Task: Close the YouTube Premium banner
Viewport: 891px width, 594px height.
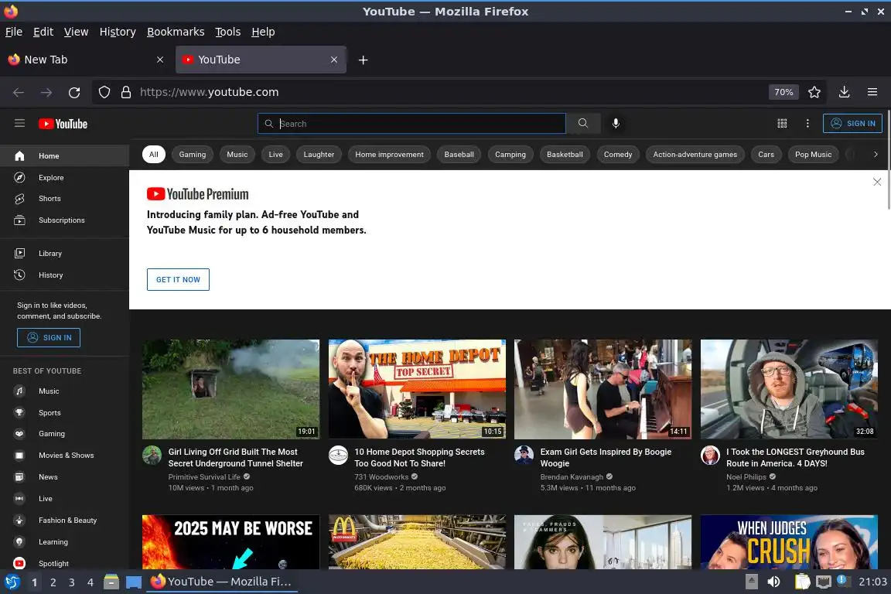Action: tap(877, 182)
